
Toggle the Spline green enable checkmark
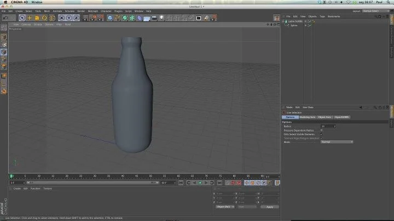[310, 26]
